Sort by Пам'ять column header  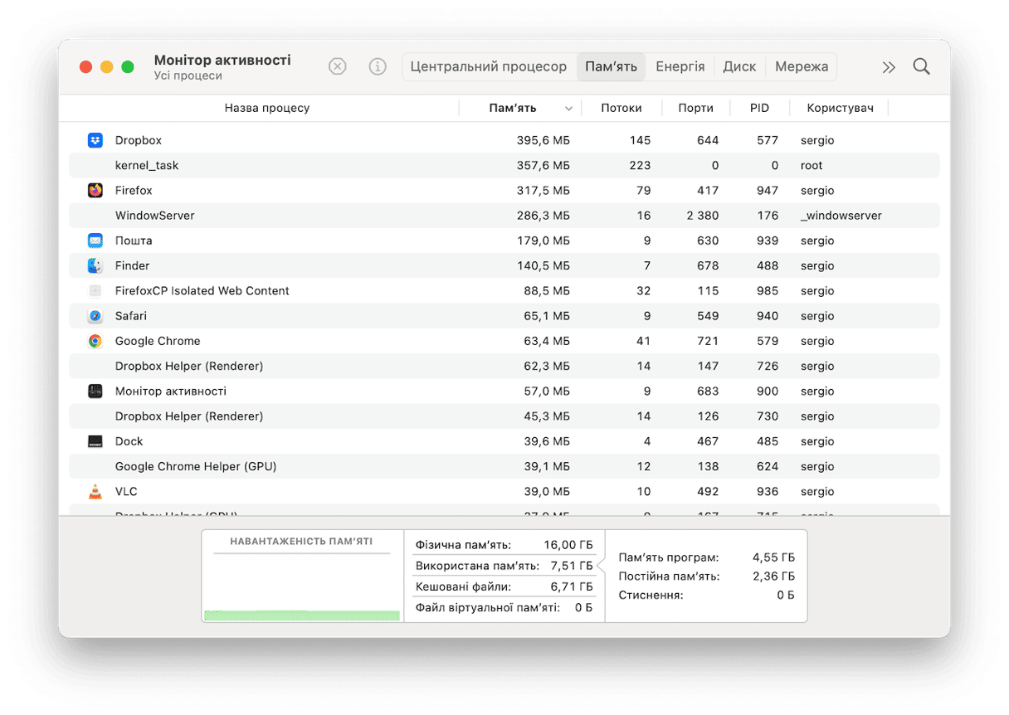pyautogui.click(x=513, y=108)
